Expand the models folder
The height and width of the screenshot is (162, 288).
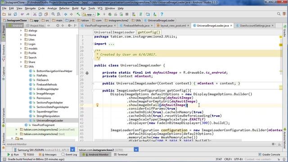[21, 49]
